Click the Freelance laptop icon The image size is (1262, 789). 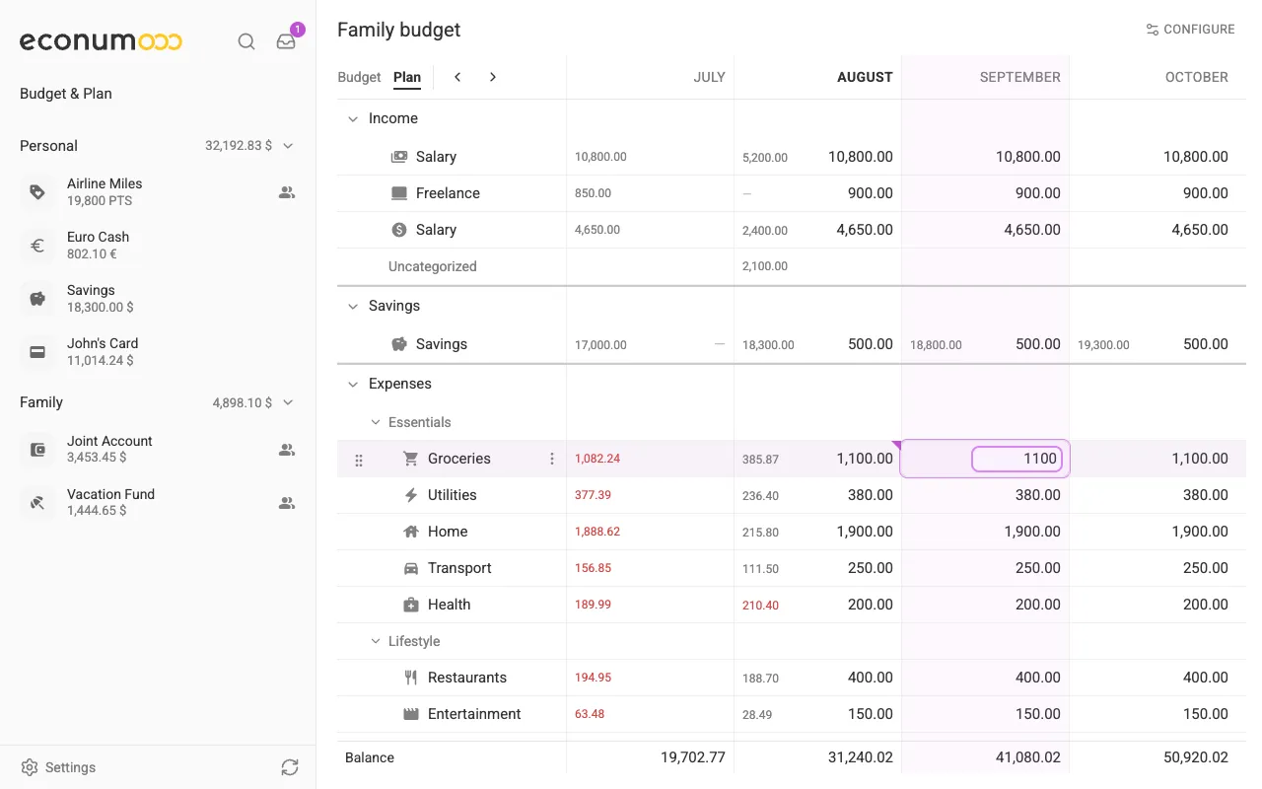tap(399, 193)
